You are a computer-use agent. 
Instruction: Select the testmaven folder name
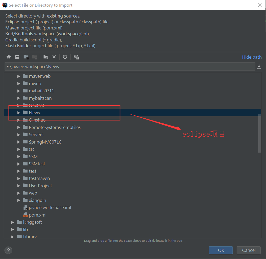(39, 178)
